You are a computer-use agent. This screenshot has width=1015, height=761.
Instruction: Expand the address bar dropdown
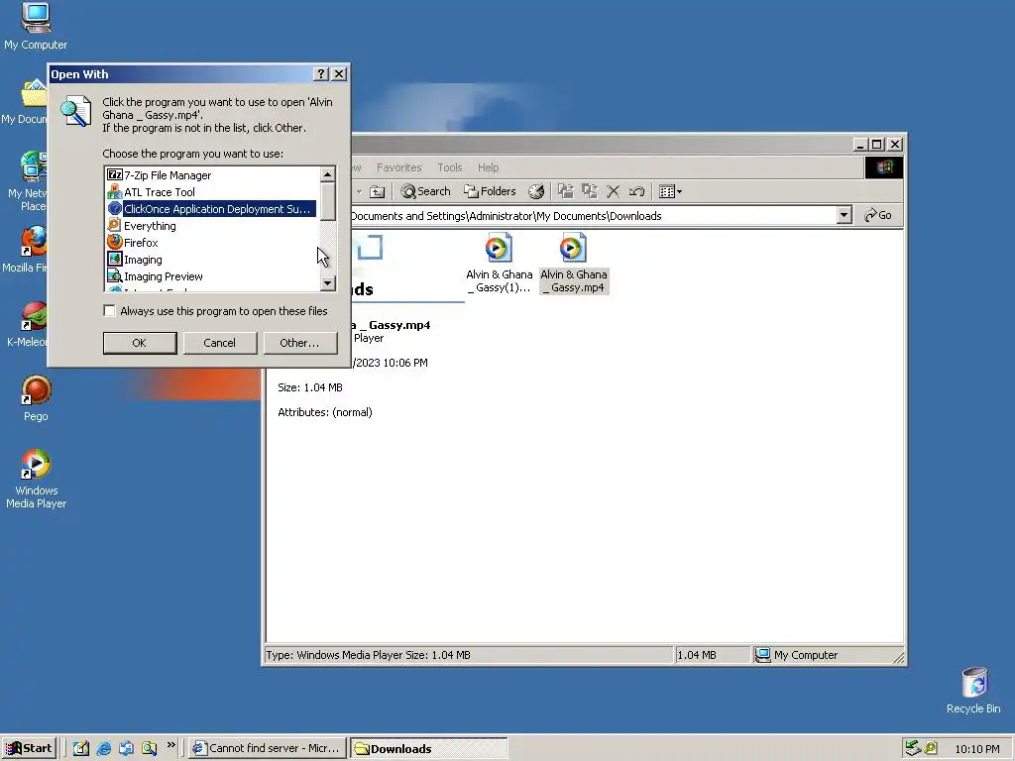point(844,215)
